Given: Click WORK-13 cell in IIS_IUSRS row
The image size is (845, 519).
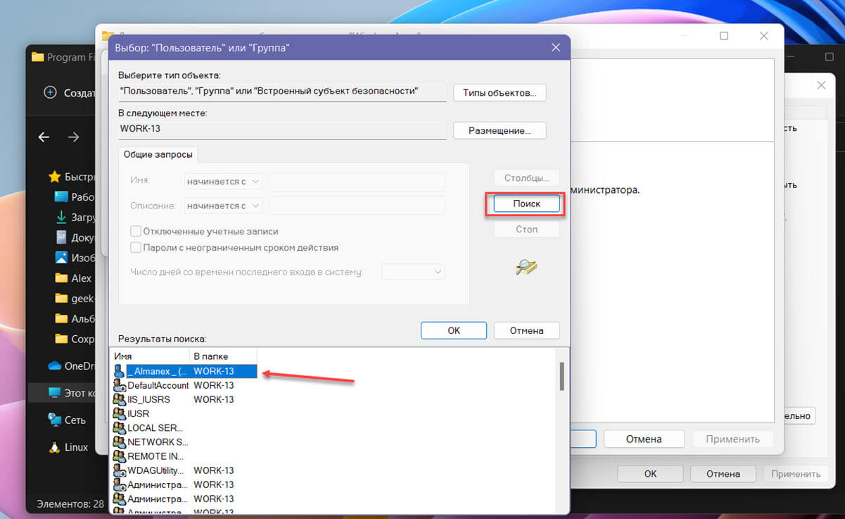Looking at the screenshot, I should (214, 399).
